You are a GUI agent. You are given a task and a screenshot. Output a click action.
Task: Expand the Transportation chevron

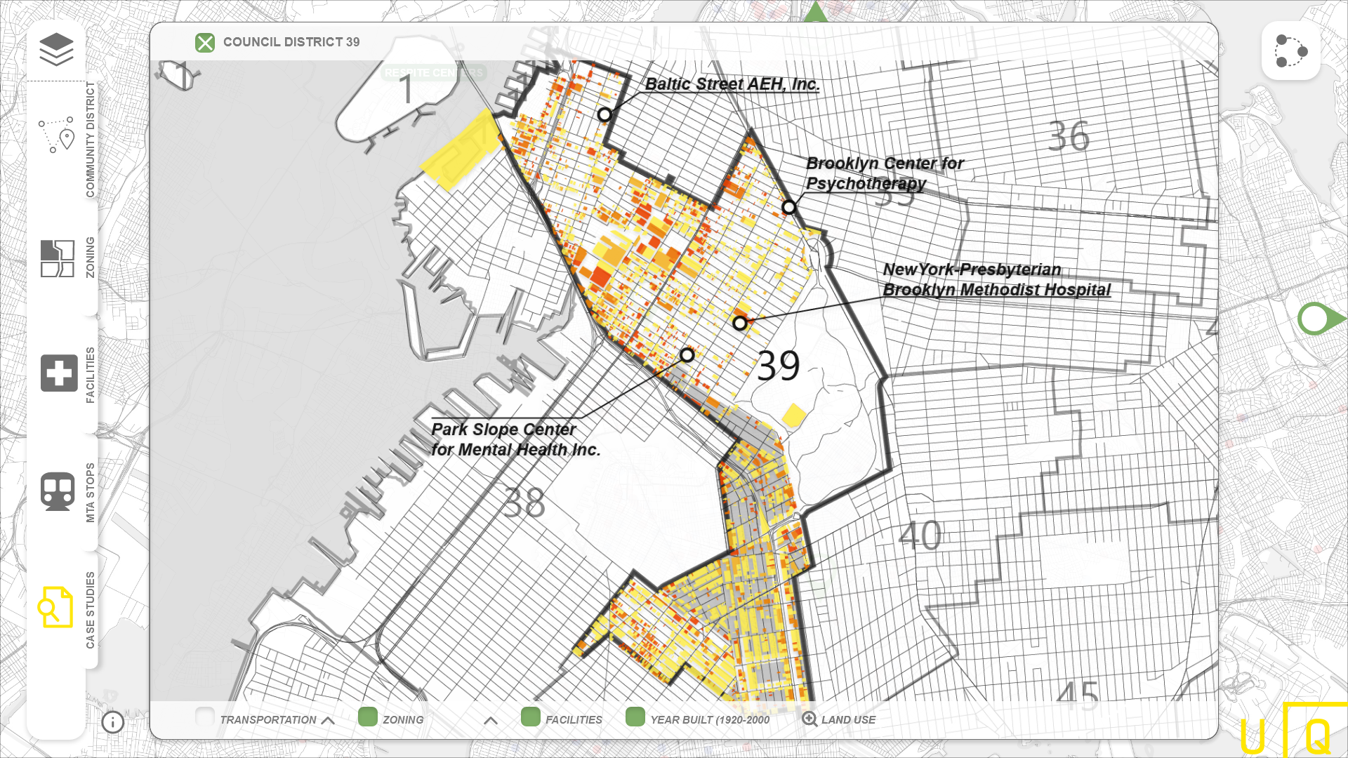328,721
